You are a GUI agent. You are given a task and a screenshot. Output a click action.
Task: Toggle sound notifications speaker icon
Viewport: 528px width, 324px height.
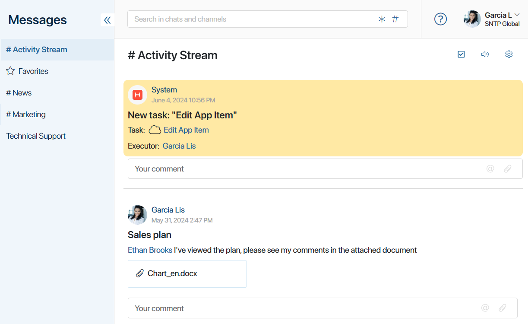click(x=485, y=54)
